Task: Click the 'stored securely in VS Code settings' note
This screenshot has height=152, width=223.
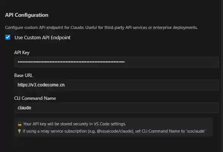Action: (x=74, y=124)
